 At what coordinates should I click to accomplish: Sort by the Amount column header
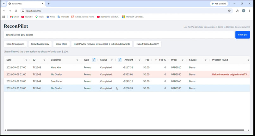[129, 60]
